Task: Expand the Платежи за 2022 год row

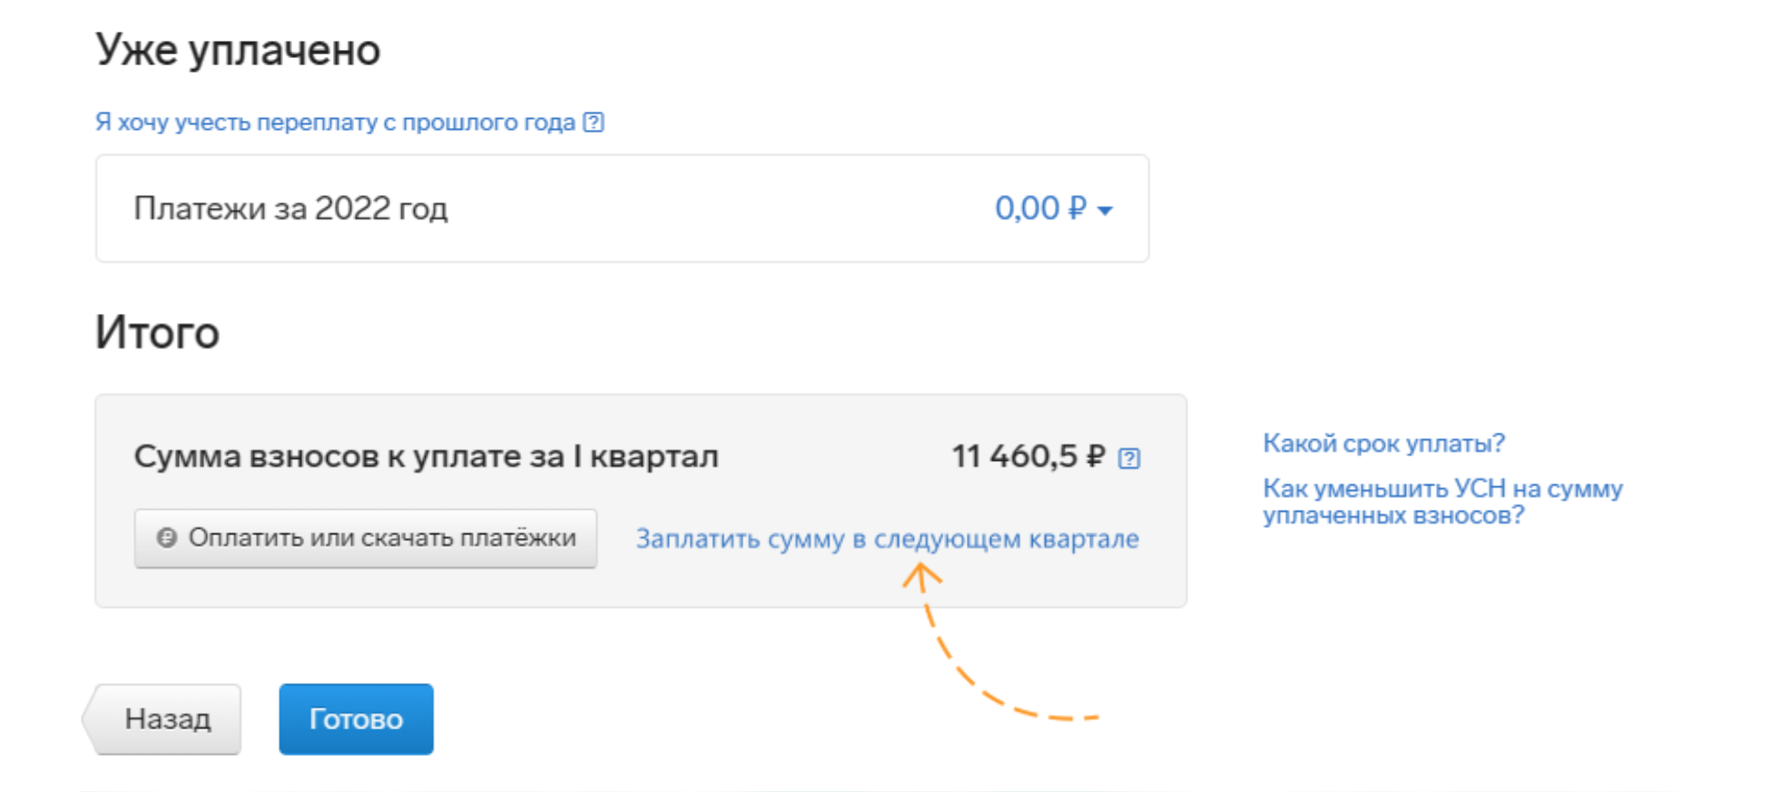Action: pos(290,209)
